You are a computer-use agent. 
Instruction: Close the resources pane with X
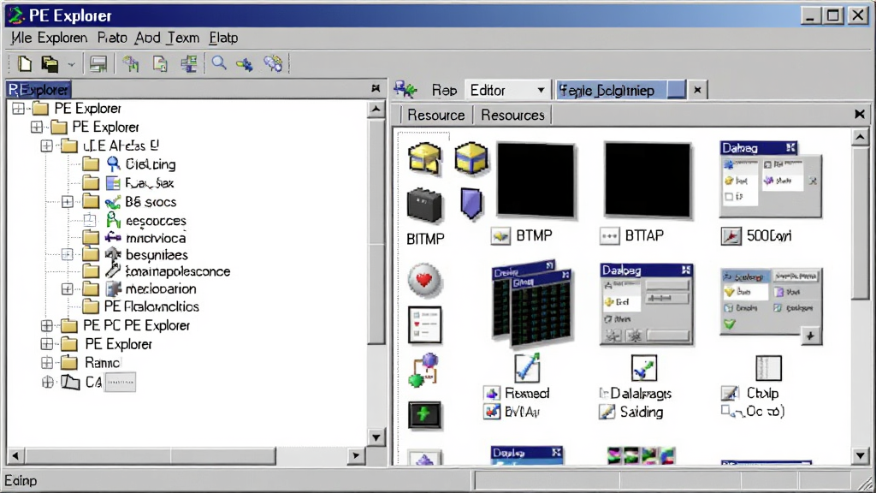(859, 115)
